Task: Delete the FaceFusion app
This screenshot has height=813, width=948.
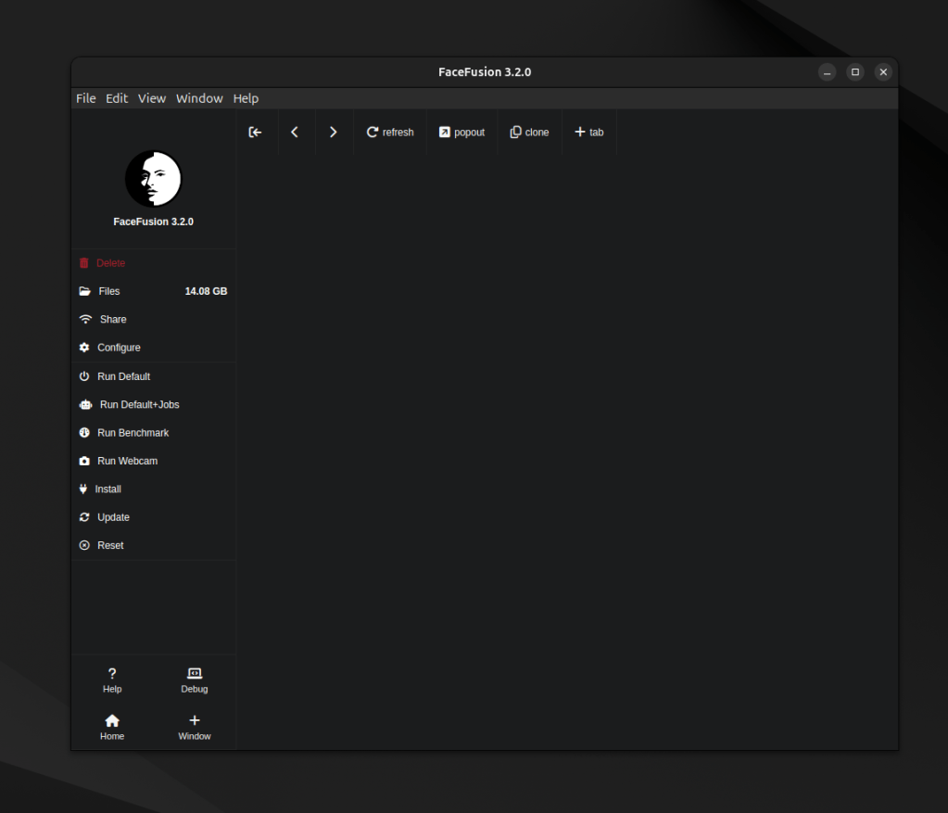Action: tap(110, 263)
